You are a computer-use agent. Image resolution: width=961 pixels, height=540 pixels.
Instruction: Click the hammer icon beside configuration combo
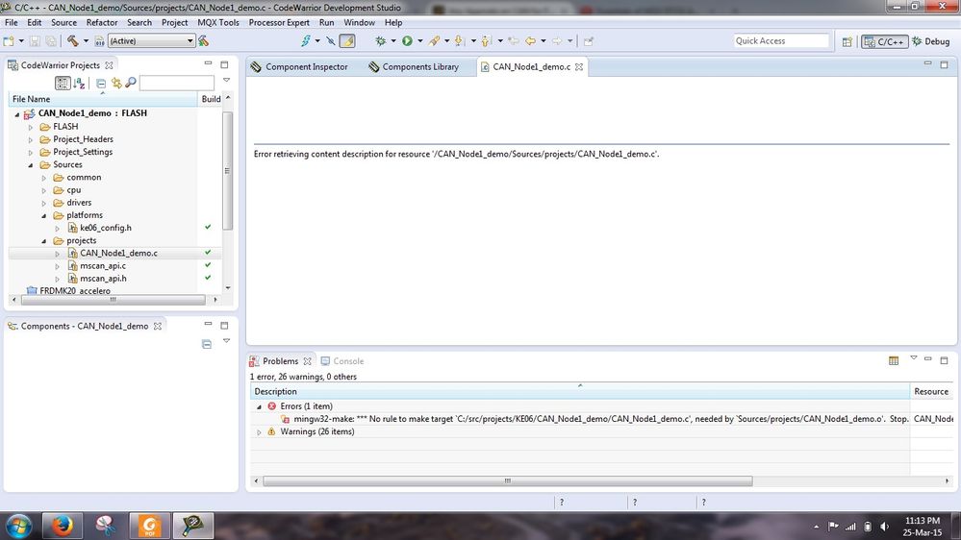pos(204,41)
